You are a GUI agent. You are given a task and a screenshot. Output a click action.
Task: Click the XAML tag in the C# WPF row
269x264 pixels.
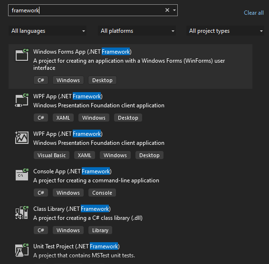click(x=63, y=118)
